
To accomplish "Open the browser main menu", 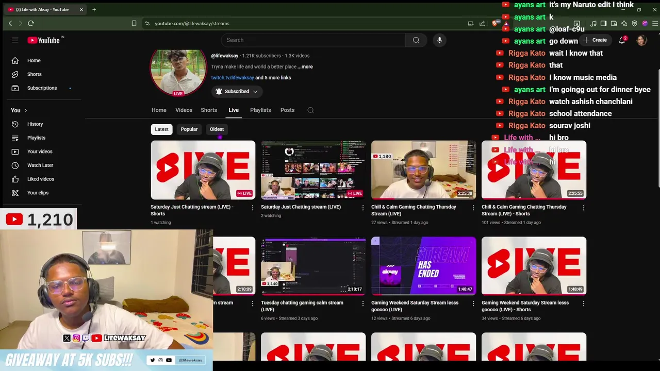I will coord(655,23).
